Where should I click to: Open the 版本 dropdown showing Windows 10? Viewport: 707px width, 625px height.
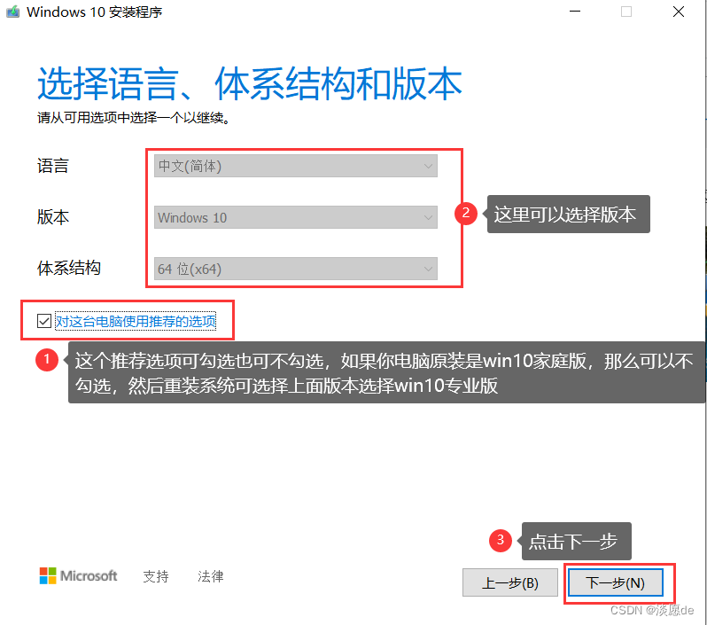click(295, 217)
